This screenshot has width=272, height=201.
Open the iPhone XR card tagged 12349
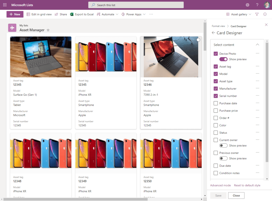click(x=106, y=165)
